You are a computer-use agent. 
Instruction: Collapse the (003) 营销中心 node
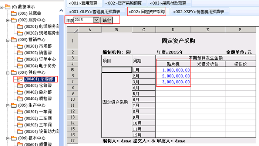point(8,40)
